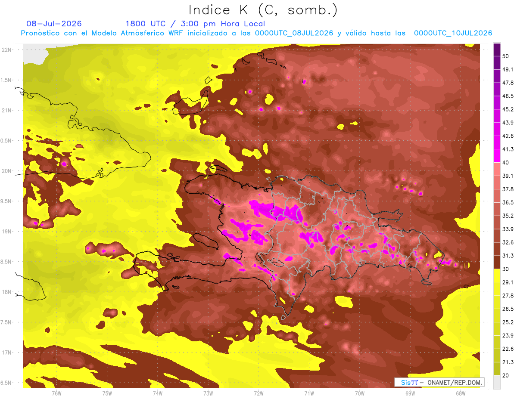Click the "46.5" colorbar label
Screen dimensions: 517x399
click(508, 96)
